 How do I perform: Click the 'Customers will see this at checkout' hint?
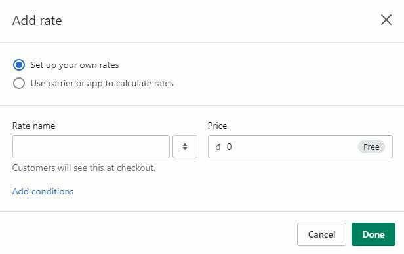pyautogui.click(x=84, y=168)
